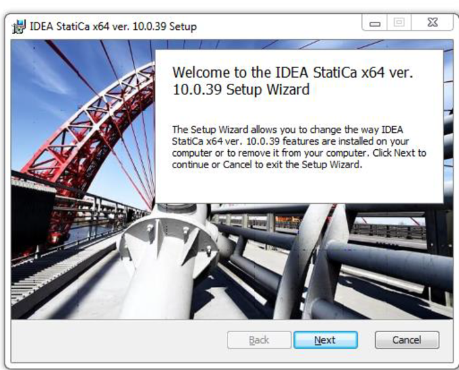Click the 'StatiCa x64 ver. 10.0.39 features' text line
This screenshot has height=370, width=459.
tap(290, 141)
